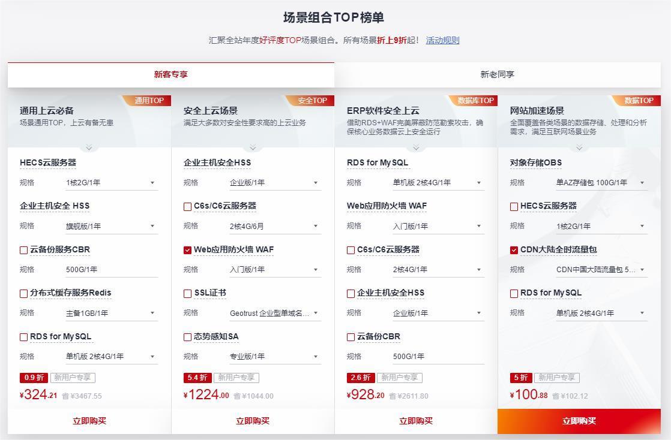671x440 pixels.
Task: Select the 网站加速场景 card title
Action: tap(537, 111)
